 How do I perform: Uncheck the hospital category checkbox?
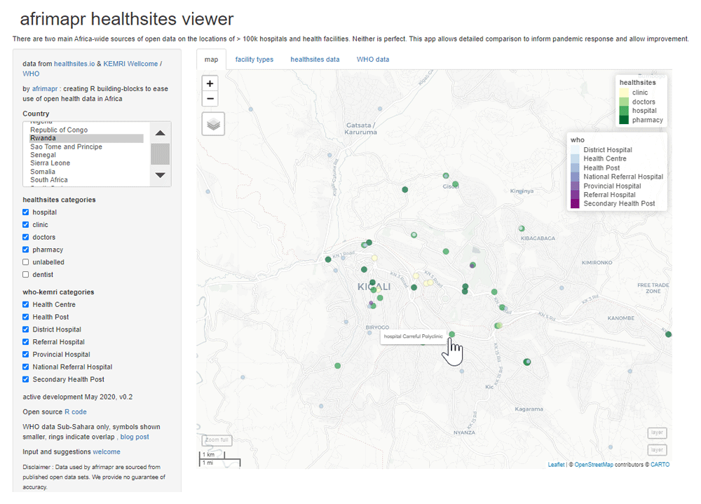(x=26, y=212)
